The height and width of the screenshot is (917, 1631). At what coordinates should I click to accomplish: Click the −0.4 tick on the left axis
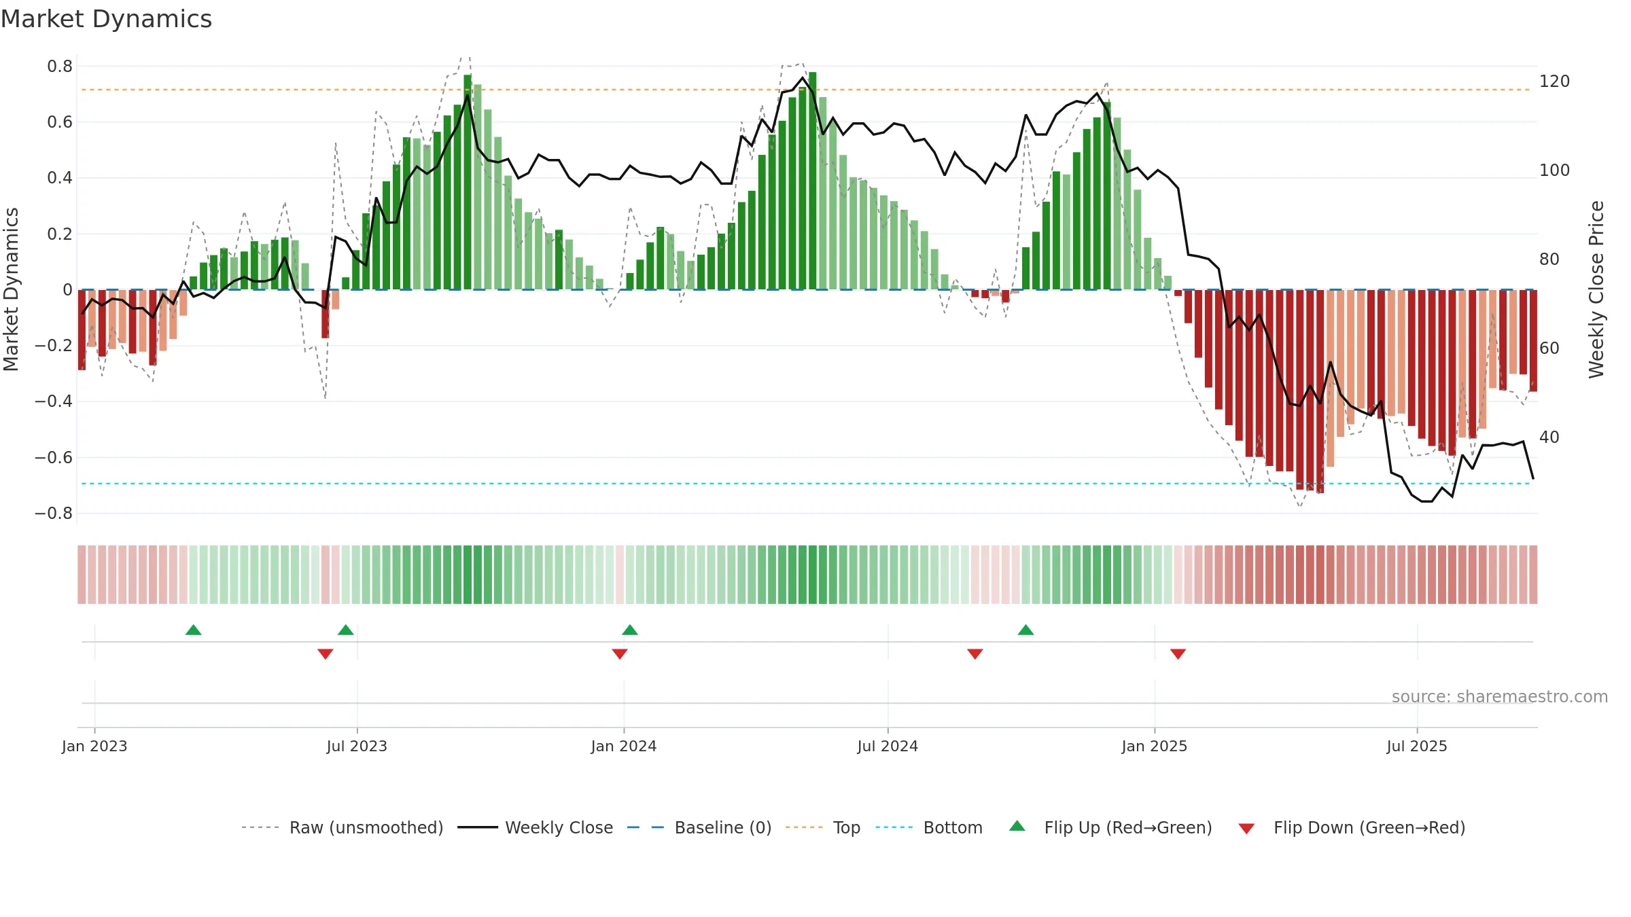(x=54, y=401)
